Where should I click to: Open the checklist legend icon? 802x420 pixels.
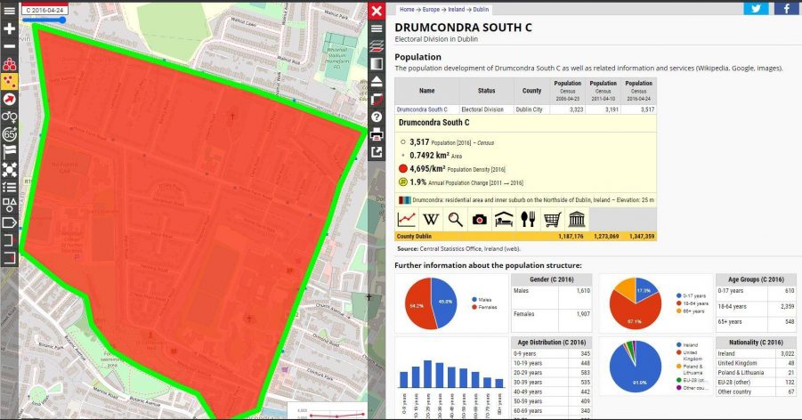click(9, 187)
